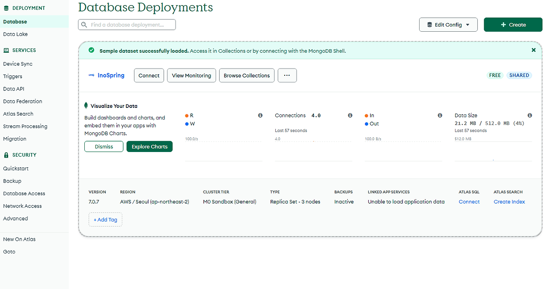Image resolution: width=548 pixels, height=289 pixels.
Task: Click the cluster icon beside InoSpring
Action: tap(92, 75)
